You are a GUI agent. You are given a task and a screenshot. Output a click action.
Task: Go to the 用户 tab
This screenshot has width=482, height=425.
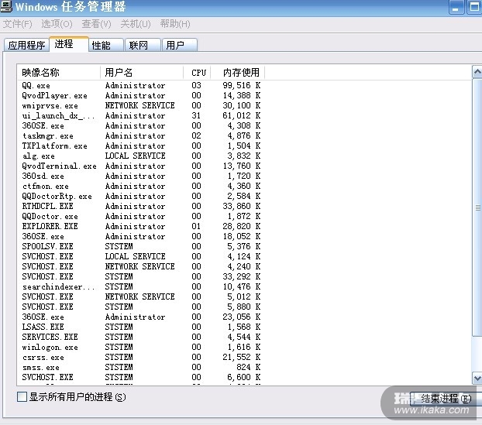[x=180, y=46]
